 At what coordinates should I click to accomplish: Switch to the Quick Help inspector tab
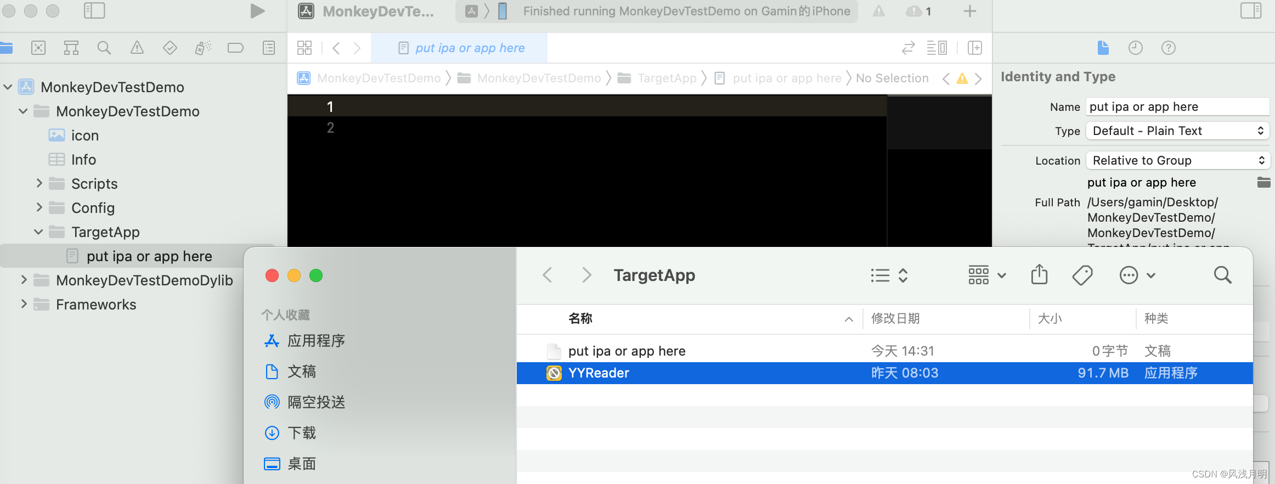(x=1169, y=48)
